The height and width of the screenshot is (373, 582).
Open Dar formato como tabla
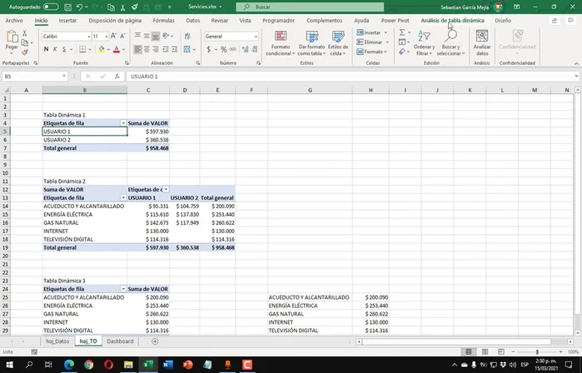(x=311, y=43)
